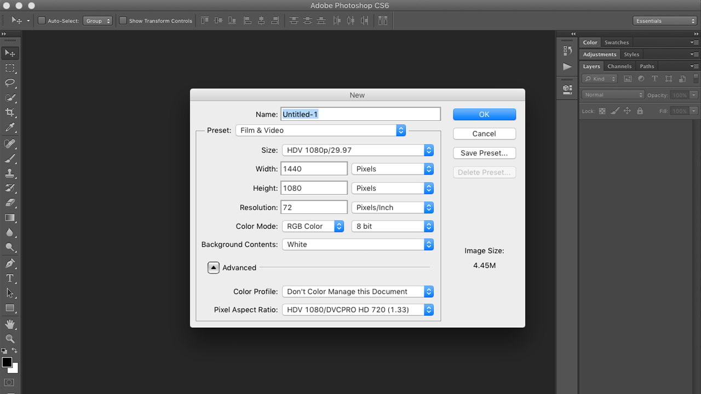
Task: Open the Height units dropdown
Action: (x=393, y=188)
